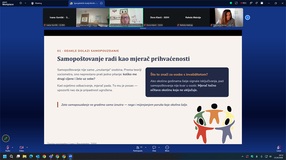Open the Windows Start menu
Image resolution: width=286 pixels, height=160 pixels.
tap(5, 156)
